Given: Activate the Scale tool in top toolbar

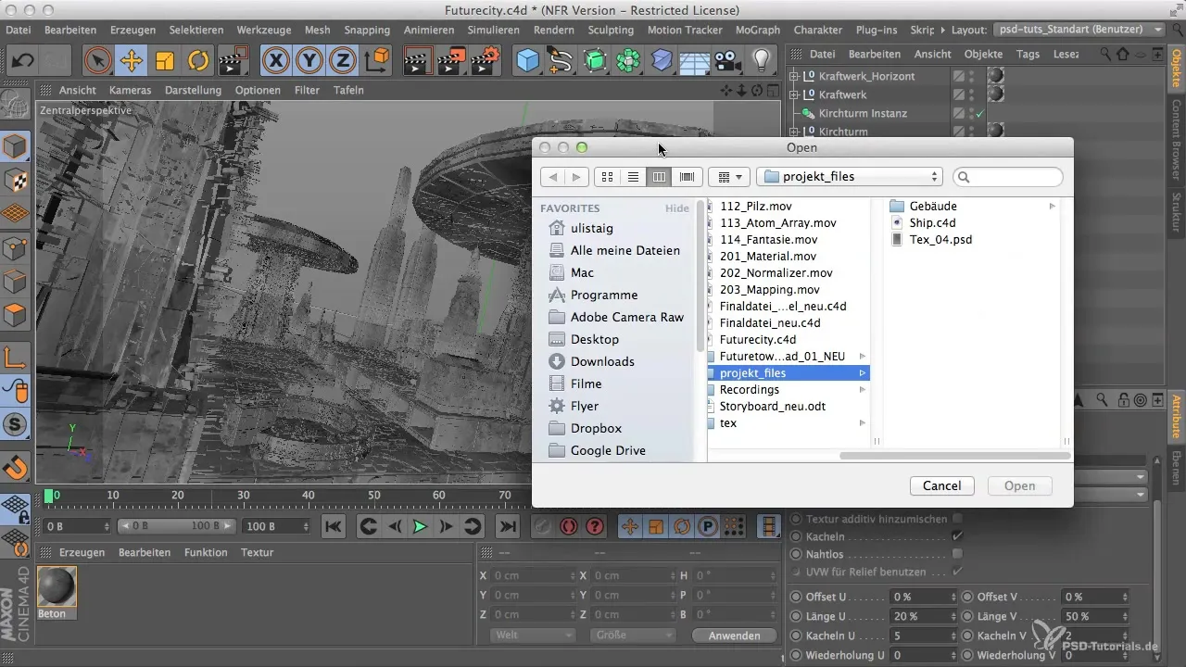Looking at the screenshot, I should 164,61.
